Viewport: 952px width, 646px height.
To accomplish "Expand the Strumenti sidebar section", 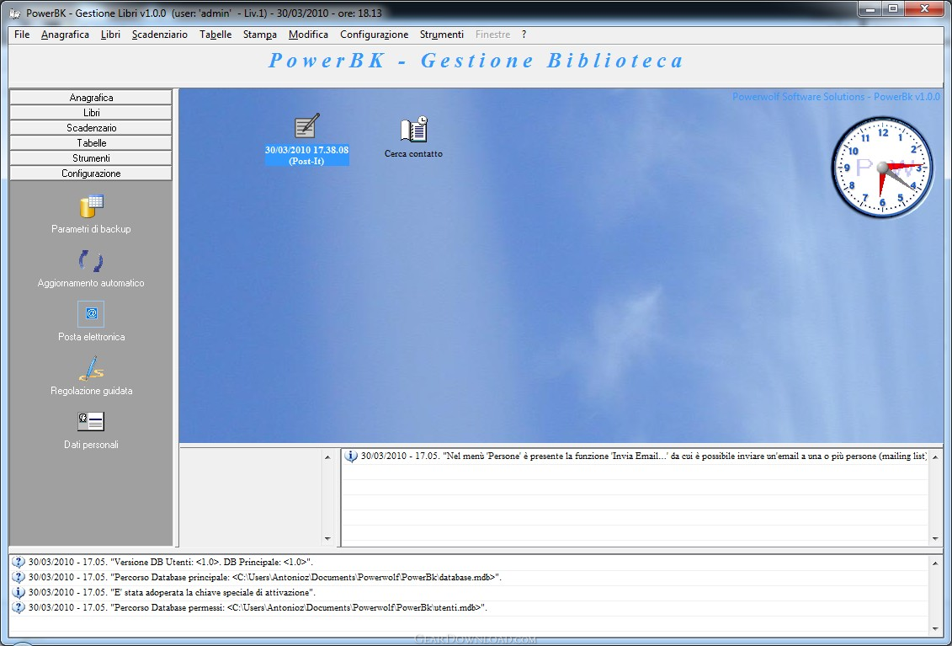I will [x=91, y=158].
